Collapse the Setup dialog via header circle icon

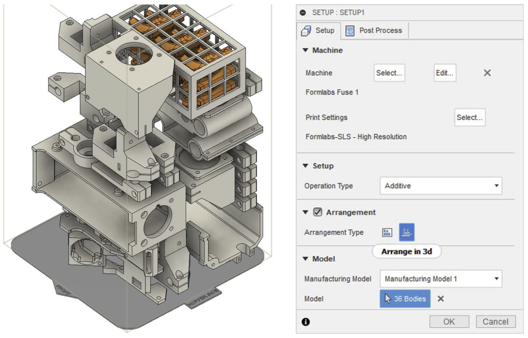pyautogui.click(x=303, y=13)
